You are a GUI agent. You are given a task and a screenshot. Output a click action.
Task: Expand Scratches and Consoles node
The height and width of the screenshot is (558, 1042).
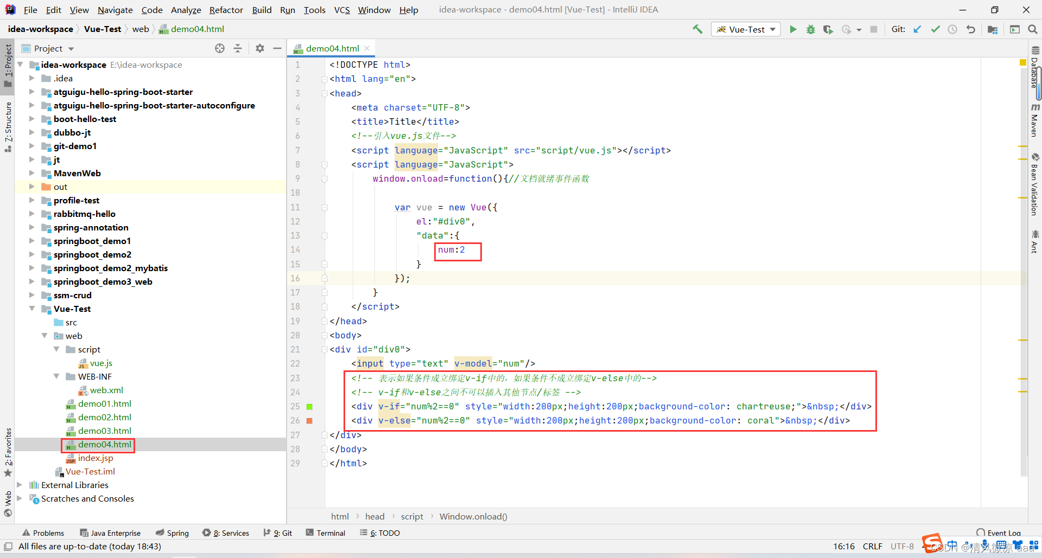coord(20,498)
